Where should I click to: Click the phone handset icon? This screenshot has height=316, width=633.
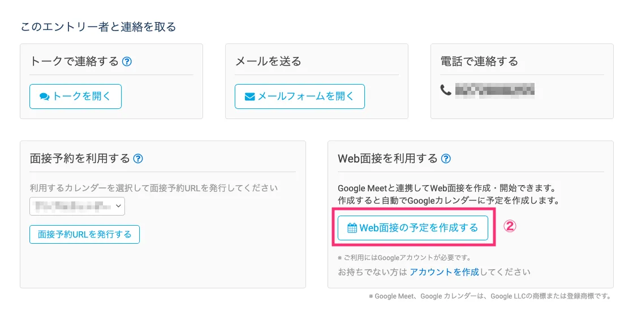click(x=446, y=89)
